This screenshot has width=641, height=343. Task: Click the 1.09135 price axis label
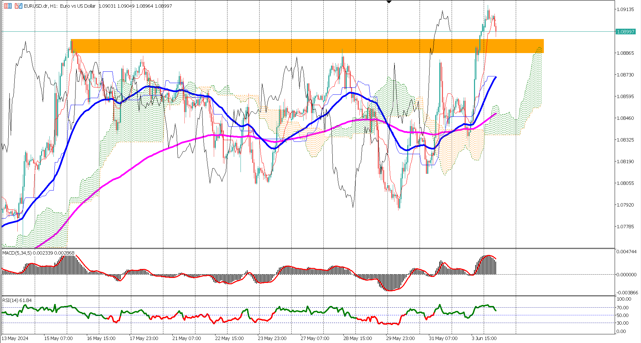tap(625, 9)
